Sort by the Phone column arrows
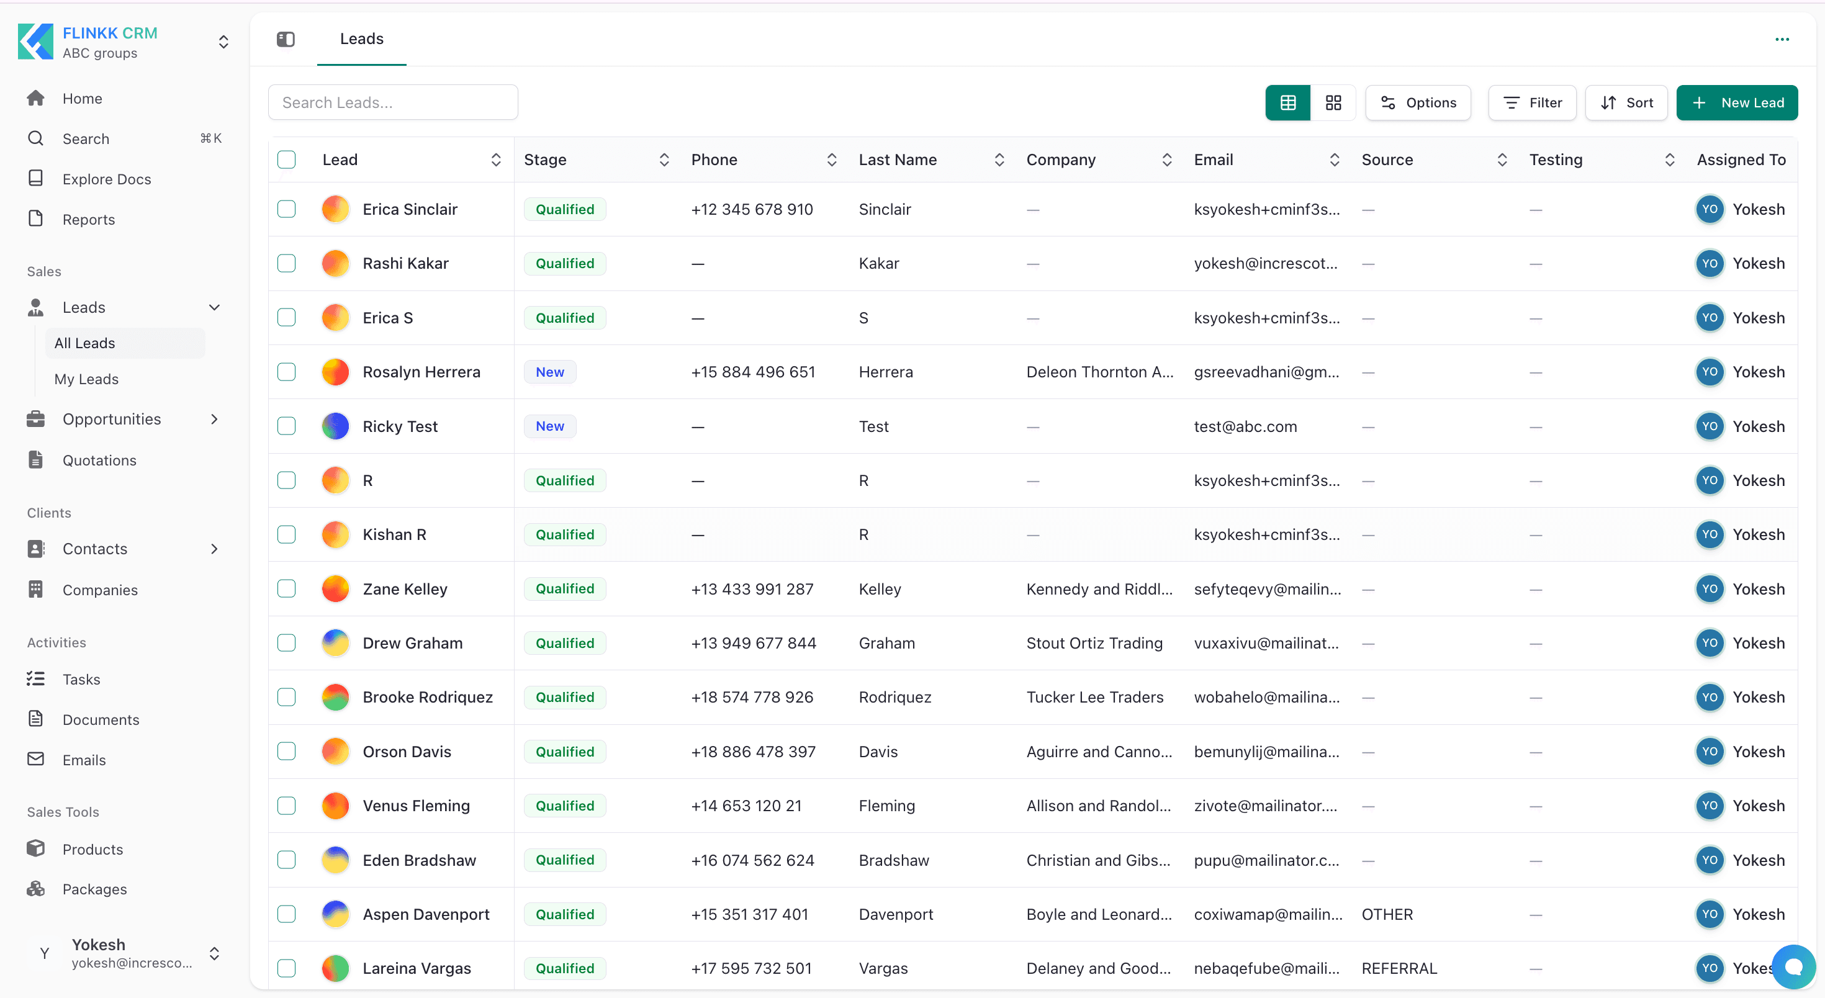 point(832,160)
